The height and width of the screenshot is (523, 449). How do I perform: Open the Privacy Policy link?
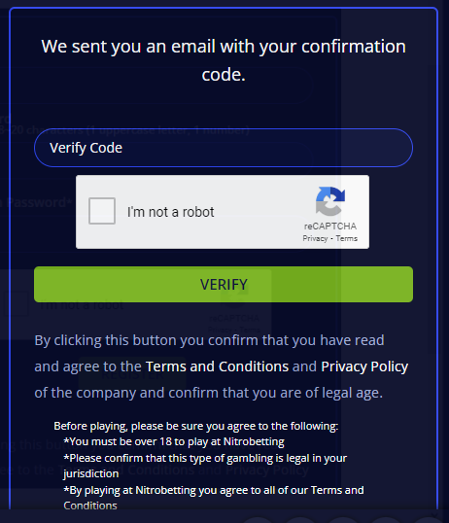click(364, 366)
